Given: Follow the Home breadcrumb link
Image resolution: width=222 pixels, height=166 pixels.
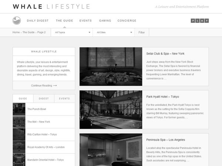Looking at the screenshot, I should [x=16, y=32].
